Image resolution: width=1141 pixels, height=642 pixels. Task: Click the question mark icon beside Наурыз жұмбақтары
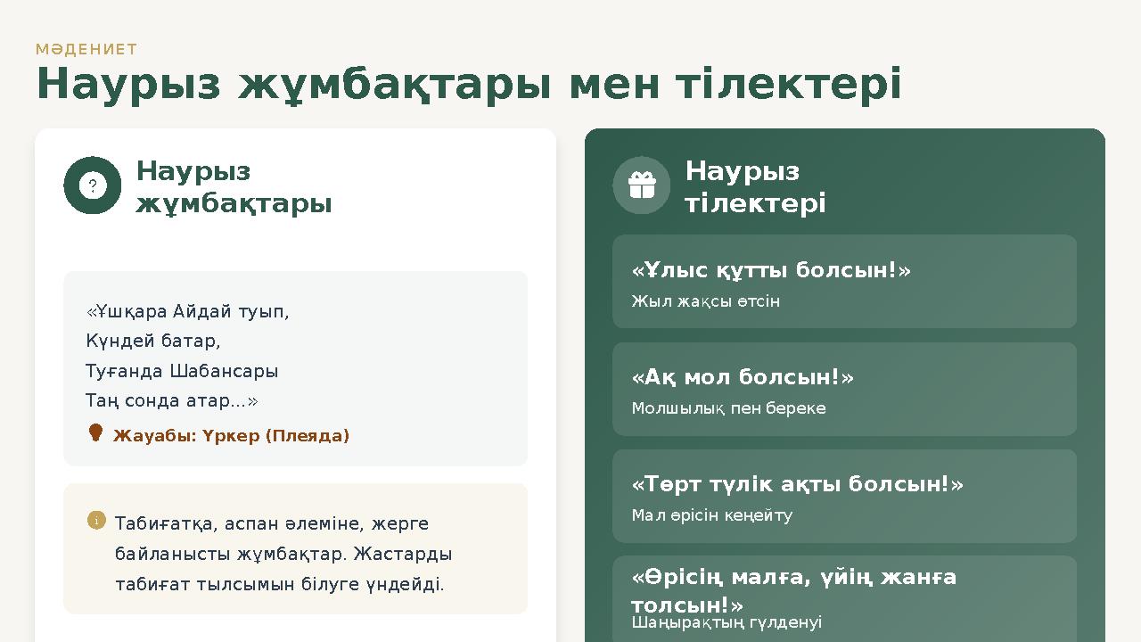click(x=91, y=185)
